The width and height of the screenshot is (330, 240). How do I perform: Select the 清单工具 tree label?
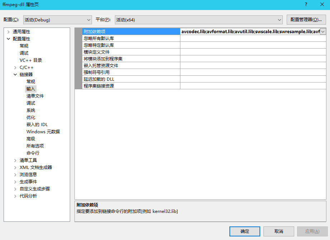point(28,160)
